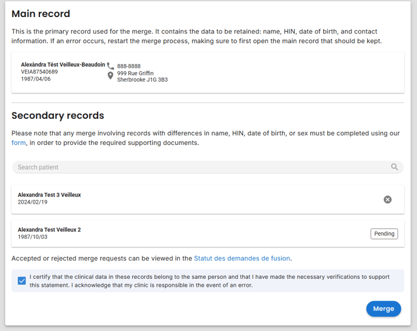Click the location pin icon
417x331 pixels.
[110, 76]
